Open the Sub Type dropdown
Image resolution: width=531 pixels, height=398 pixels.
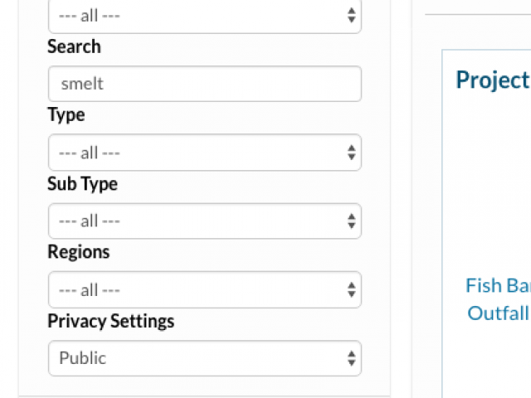pyautogui.click(x=205, y=221)
